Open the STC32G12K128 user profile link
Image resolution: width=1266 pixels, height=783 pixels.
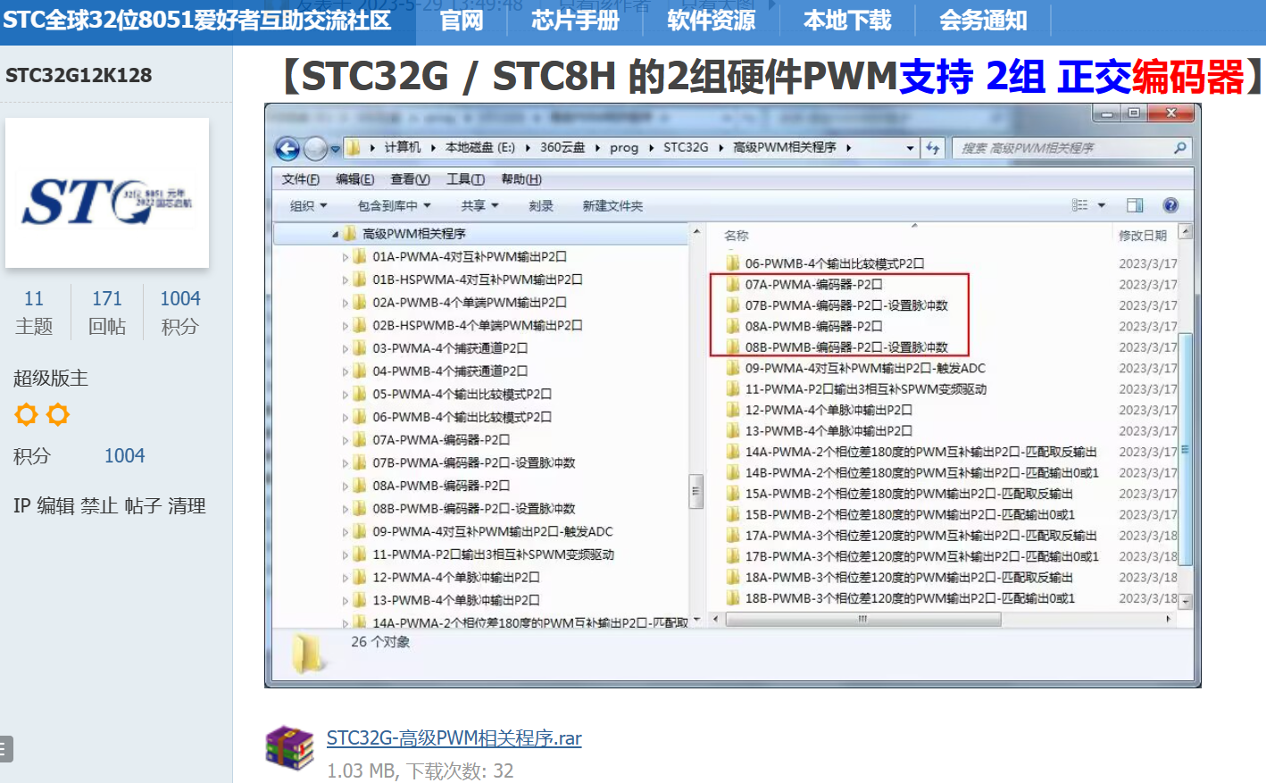coord(79,75)
